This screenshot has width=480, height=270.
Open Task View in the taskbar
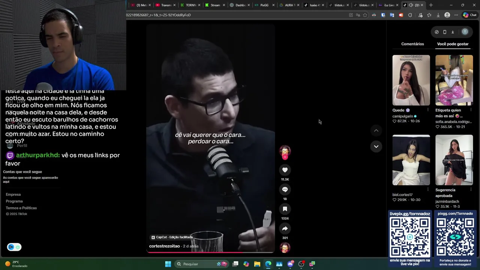pyautogui.click(x=235, y=264)
